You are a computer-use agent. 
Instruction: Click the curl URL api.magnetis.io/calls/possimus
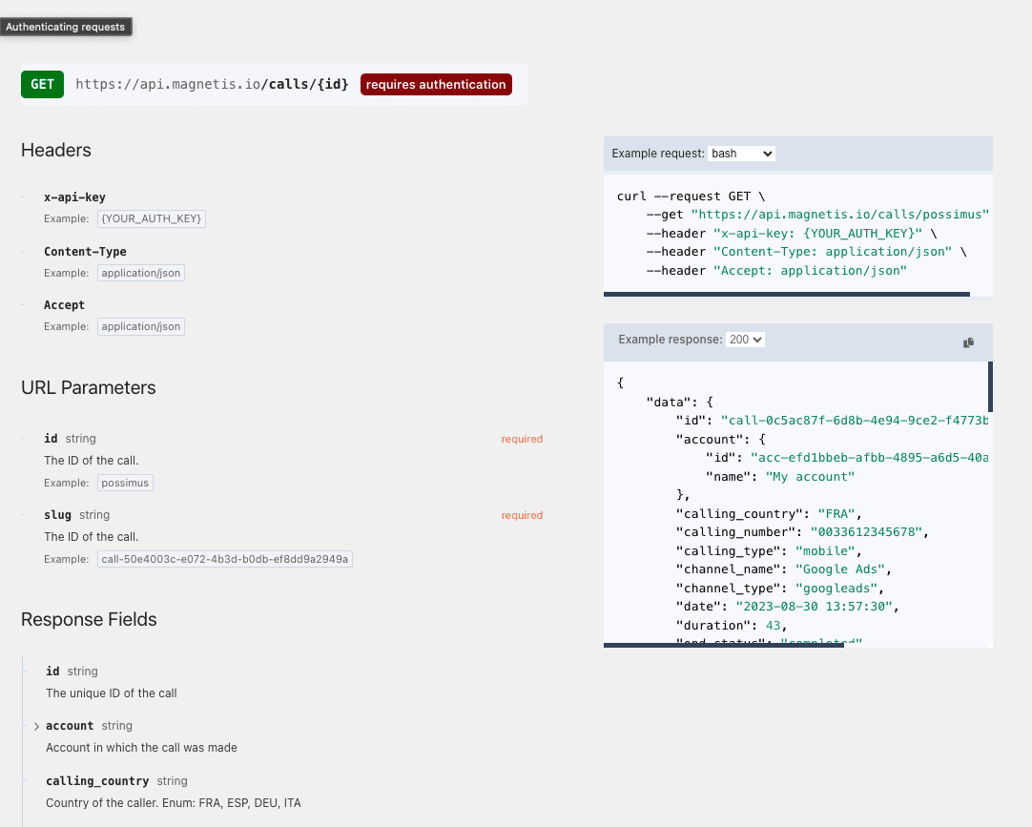pos(840,215)
